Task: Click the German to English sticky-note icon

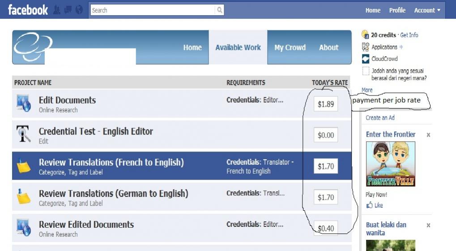Action: pyautogui.click(x=23, y=196)
